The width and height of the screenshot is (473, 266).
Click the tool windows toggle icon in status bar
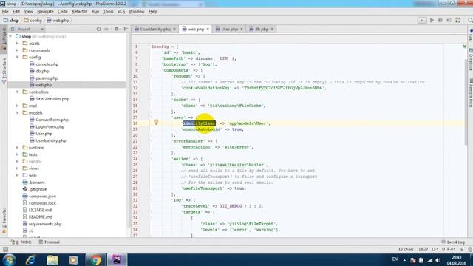pyautogui.click(x=5, y=250)
